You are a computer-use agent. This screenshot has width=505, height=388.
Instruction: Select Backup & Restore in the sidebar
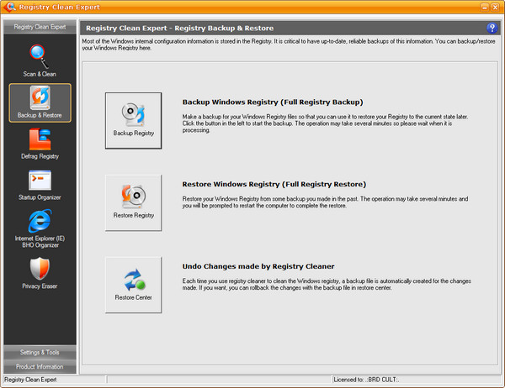40,102
